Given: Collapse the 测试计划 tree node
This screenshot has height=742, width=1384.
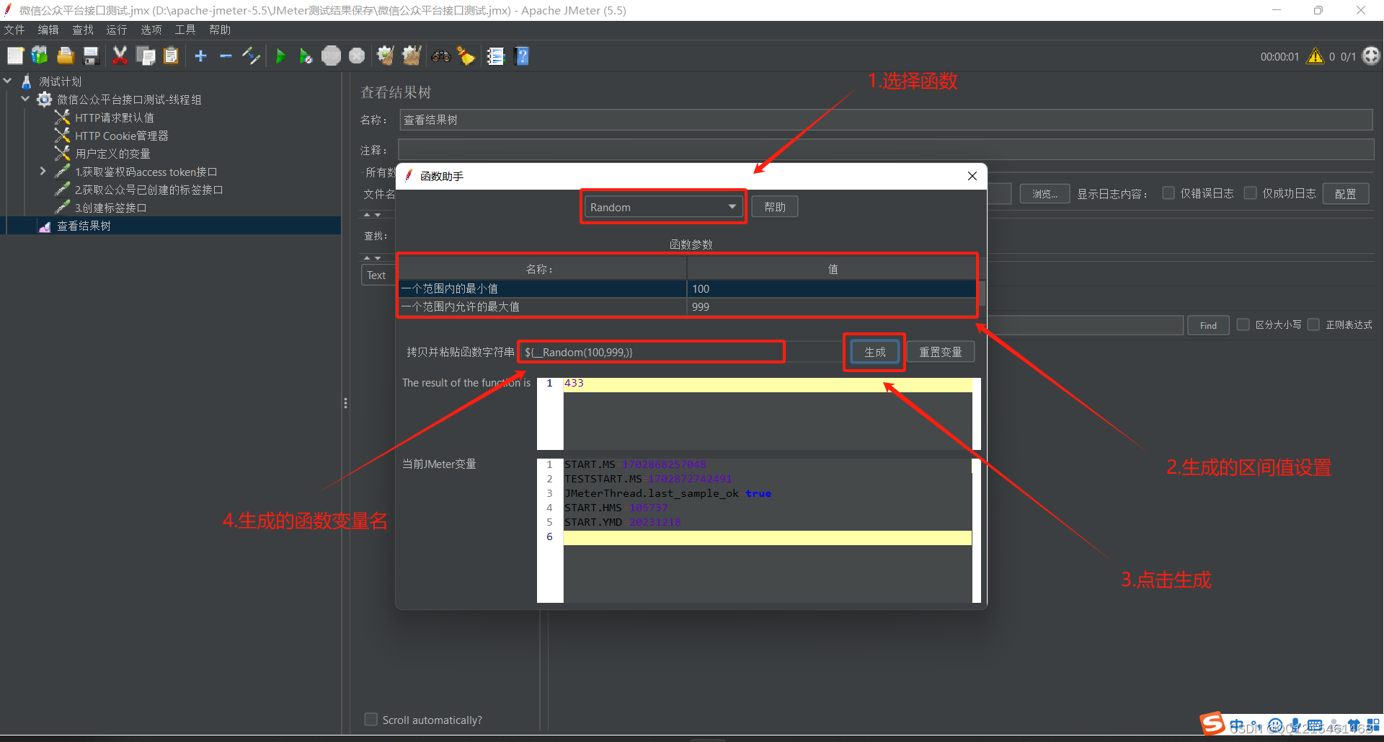Looking at the screenshot, I should 8,81.
